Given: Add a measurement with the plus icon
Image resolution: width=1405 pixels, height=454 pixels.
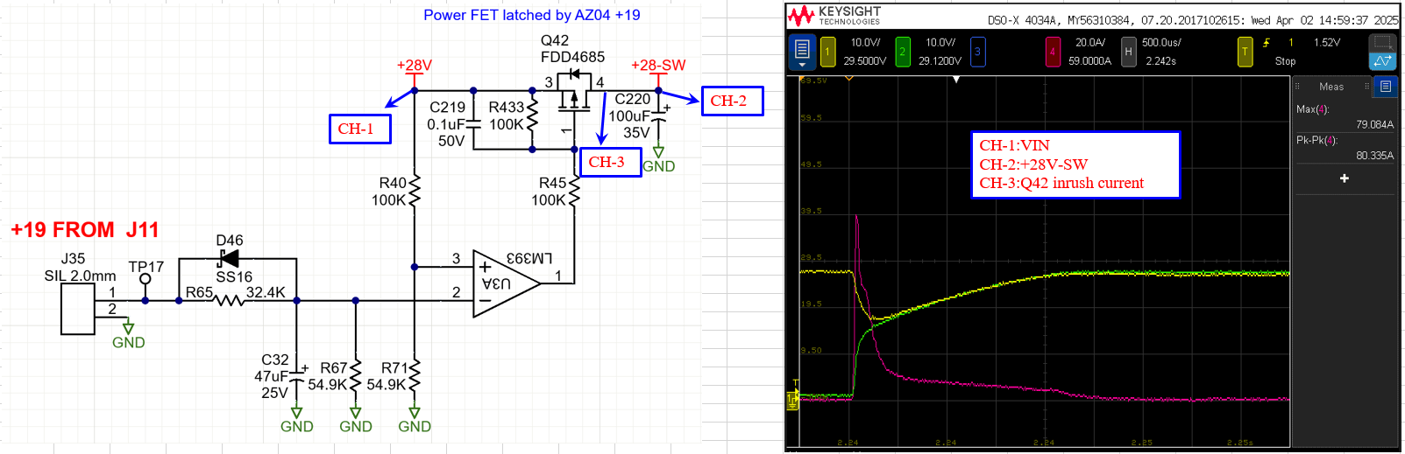Looking at the screenshot, I should [x=1345, y=178].
